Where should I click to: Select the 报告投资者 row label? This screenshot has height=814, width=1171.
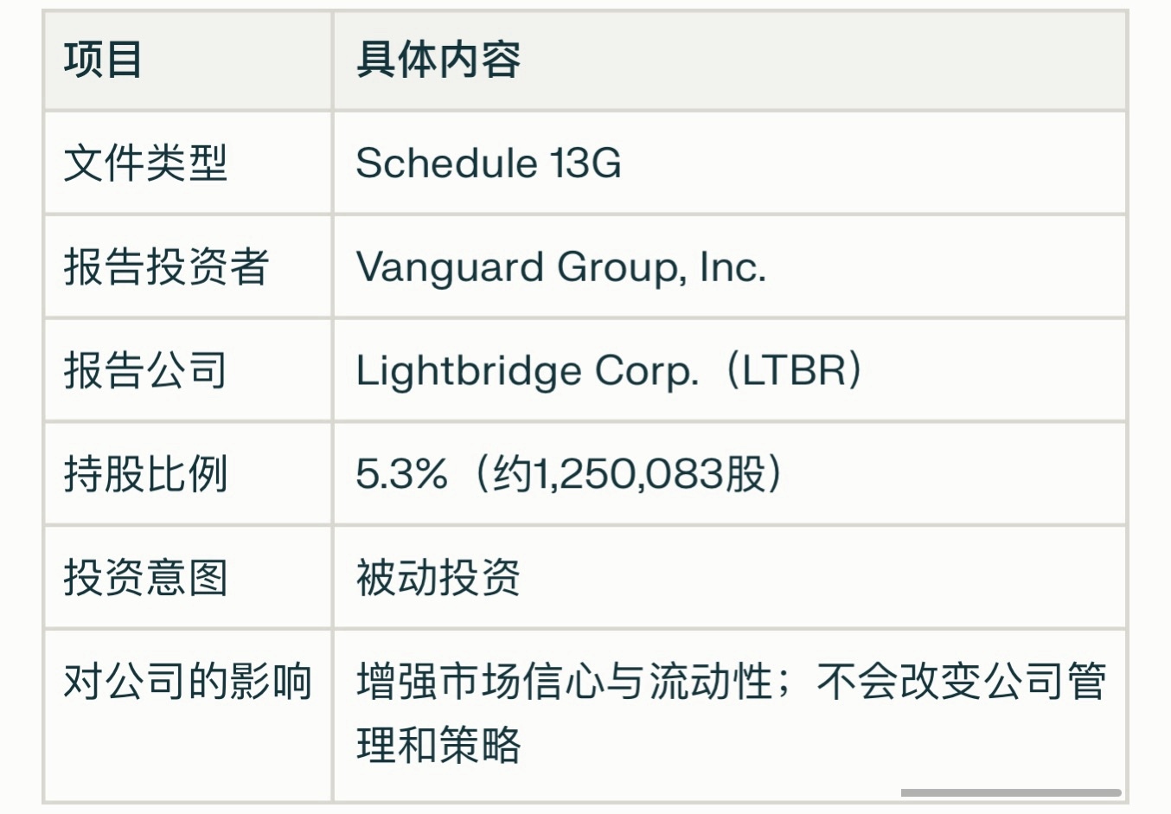[x=166, y=266]
